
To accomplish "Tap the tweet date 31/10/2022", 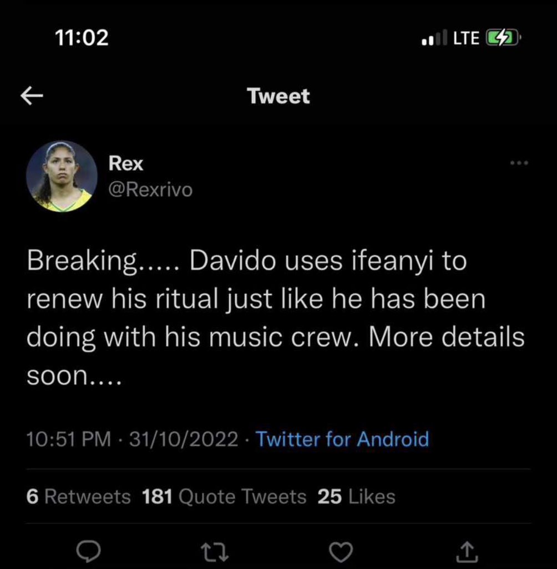I will click(x=184, y=439).
